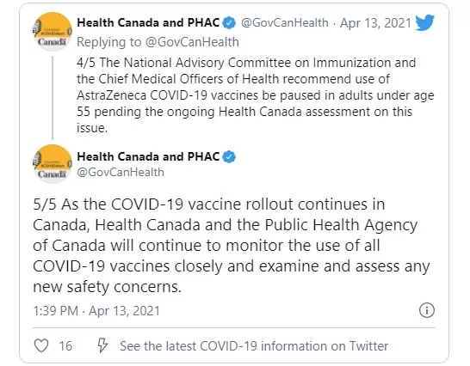
Task: Click Replying to @GovCanHealth mention
Action: [192, 42]
